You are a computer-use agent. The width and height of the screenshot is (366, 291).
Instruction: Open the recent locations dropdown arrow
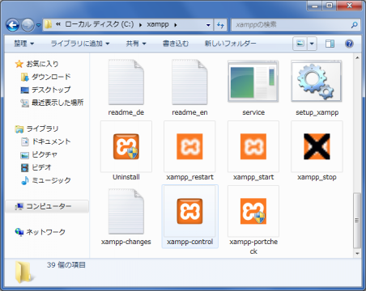coord(39,25)
